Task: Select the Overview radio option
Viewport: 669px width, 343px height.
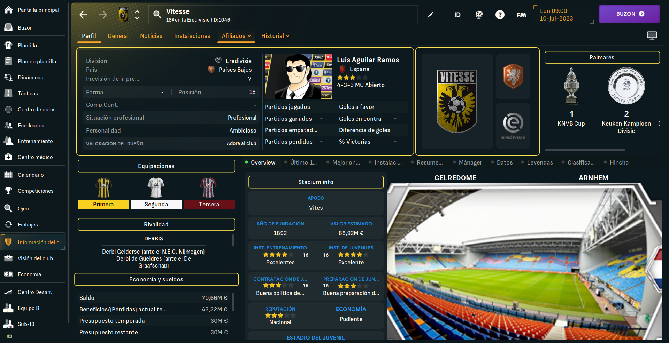Action: pyautogui.click(x=260, y=162)
